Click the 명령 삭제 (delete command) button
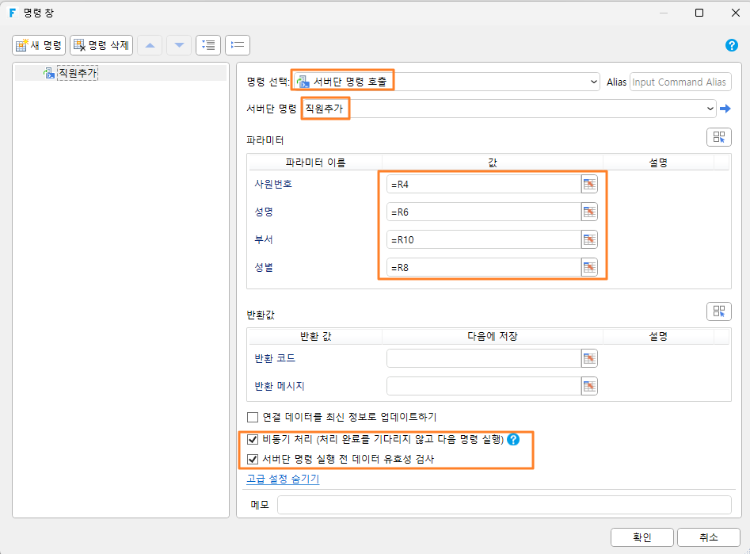750x554 pixels. tap(101, 45)
